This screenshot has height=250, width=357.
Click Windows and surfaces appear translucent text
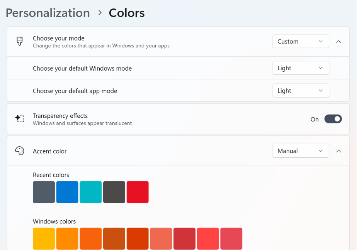pos(82,123)
